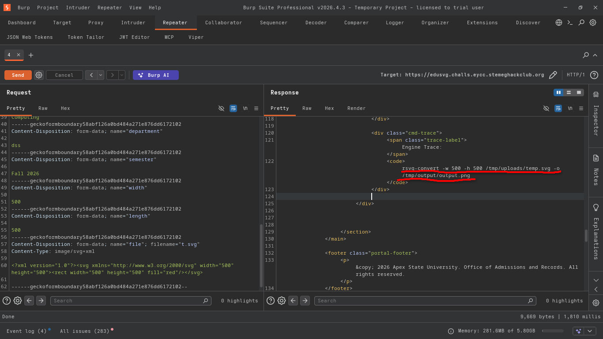This screenshot has height=339, width=603.
Task: Close Repeater tab 4
Action: pyautogui.click(x=19, y=55)
